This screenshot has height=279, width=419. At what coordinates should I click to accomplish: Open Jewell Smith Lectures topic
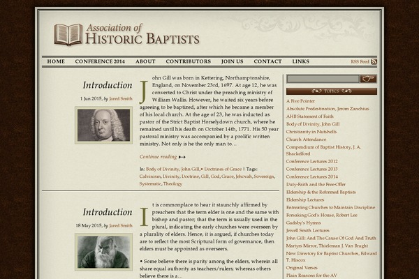click(x=307, y=230)
